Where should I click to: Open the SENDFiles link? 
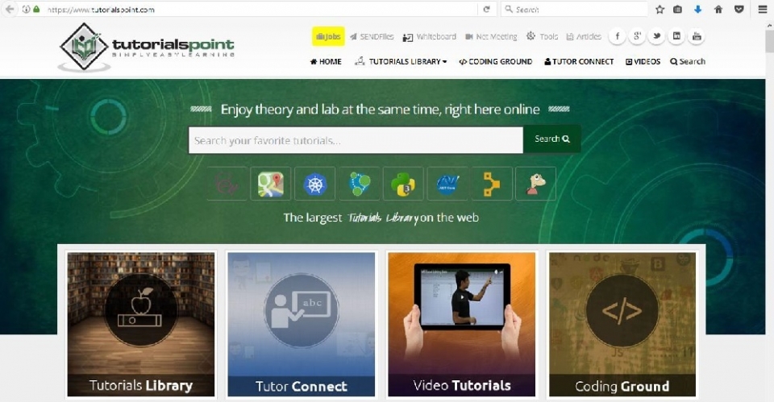click(x=372, y=36)
